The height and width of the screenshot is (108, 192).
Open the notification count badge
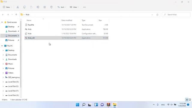point(188,105)
